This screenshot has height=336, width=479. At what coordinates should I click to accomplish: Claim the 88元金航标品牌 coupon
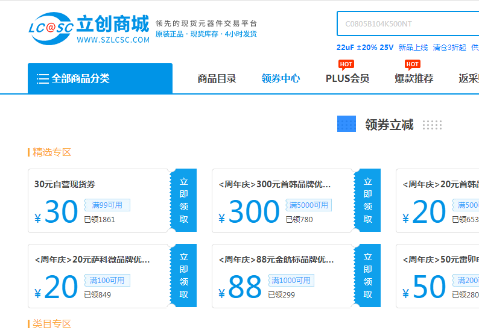tap(367, 276)
